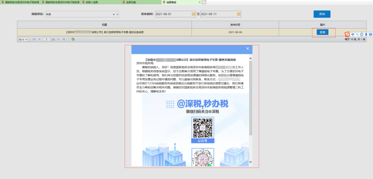
Task: Toggle Sogou punctuation mode icon
Action: pos(357,35)
